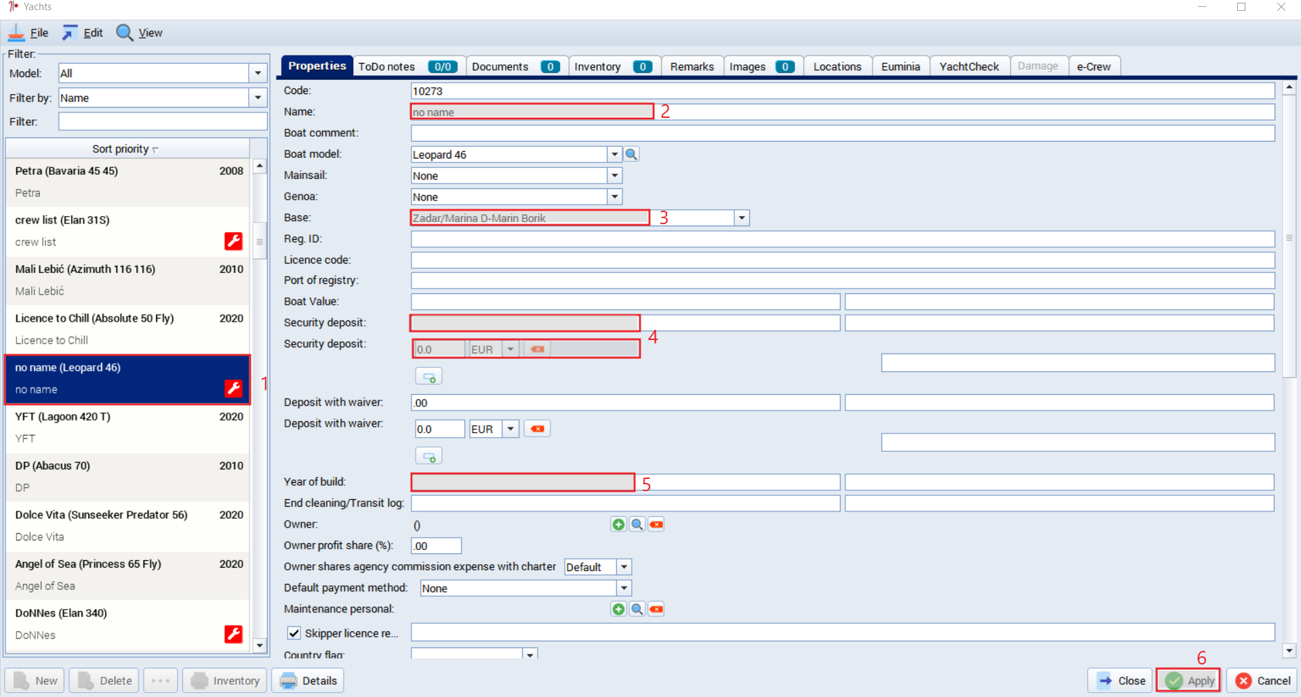Open the Edit menu
The height and width of the screenshot is (697, 1301).
[x=83, y=33]
